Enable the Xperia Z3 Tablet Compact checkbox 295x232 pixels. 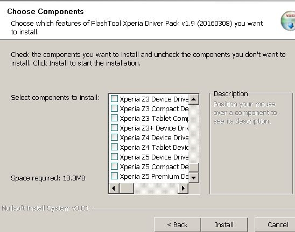click(114, 118)
